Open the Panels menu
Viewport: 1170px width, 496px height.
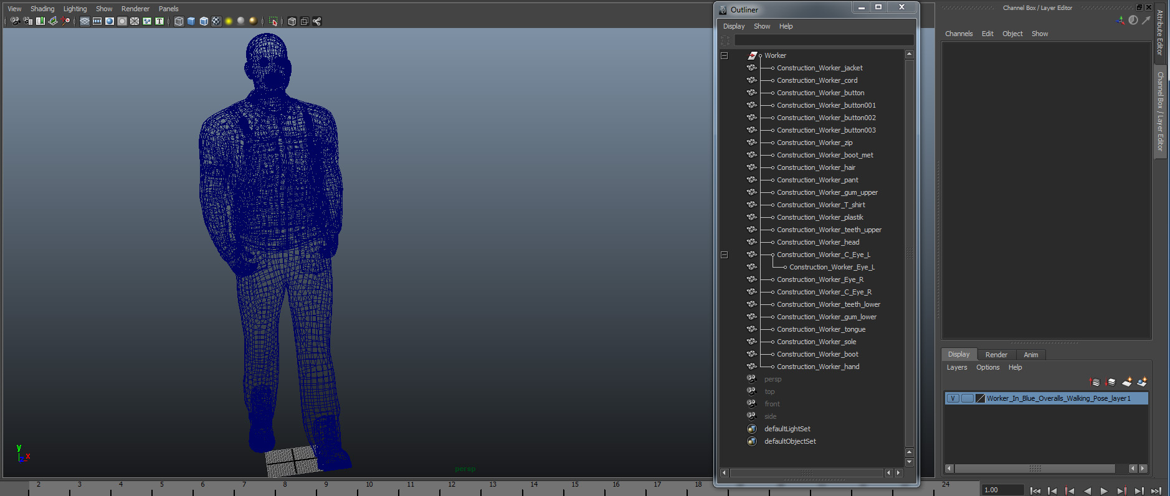point(168,9)
